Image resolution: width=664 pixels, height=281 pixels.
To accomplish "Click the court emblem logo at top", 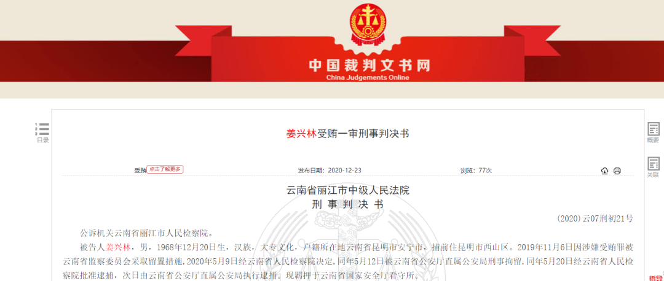I will [x=368, y=23].
